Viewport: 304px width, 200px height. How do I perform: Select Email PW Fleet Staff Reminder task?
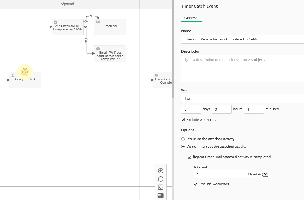point(110,54)
